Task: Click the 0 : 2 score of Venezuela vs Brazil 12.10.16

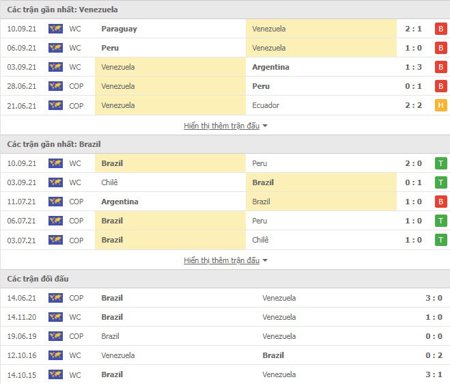Action: tap(432, 355)
